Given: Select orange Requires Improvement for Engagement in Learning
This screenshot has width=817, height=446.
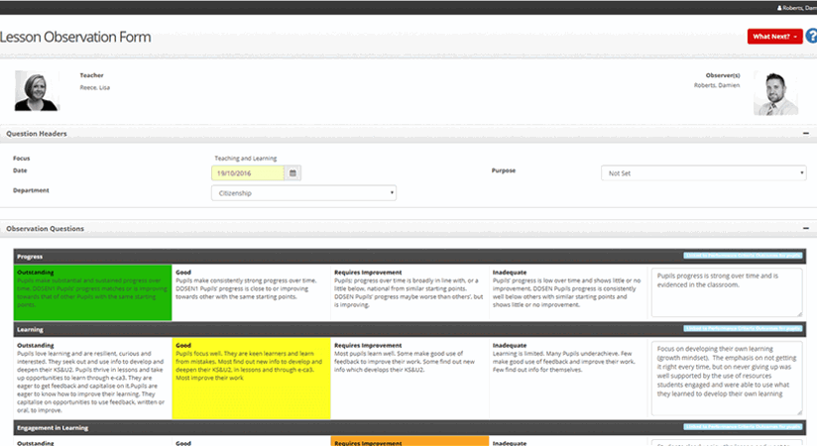Looking at the screenshot, I should 409,441.
